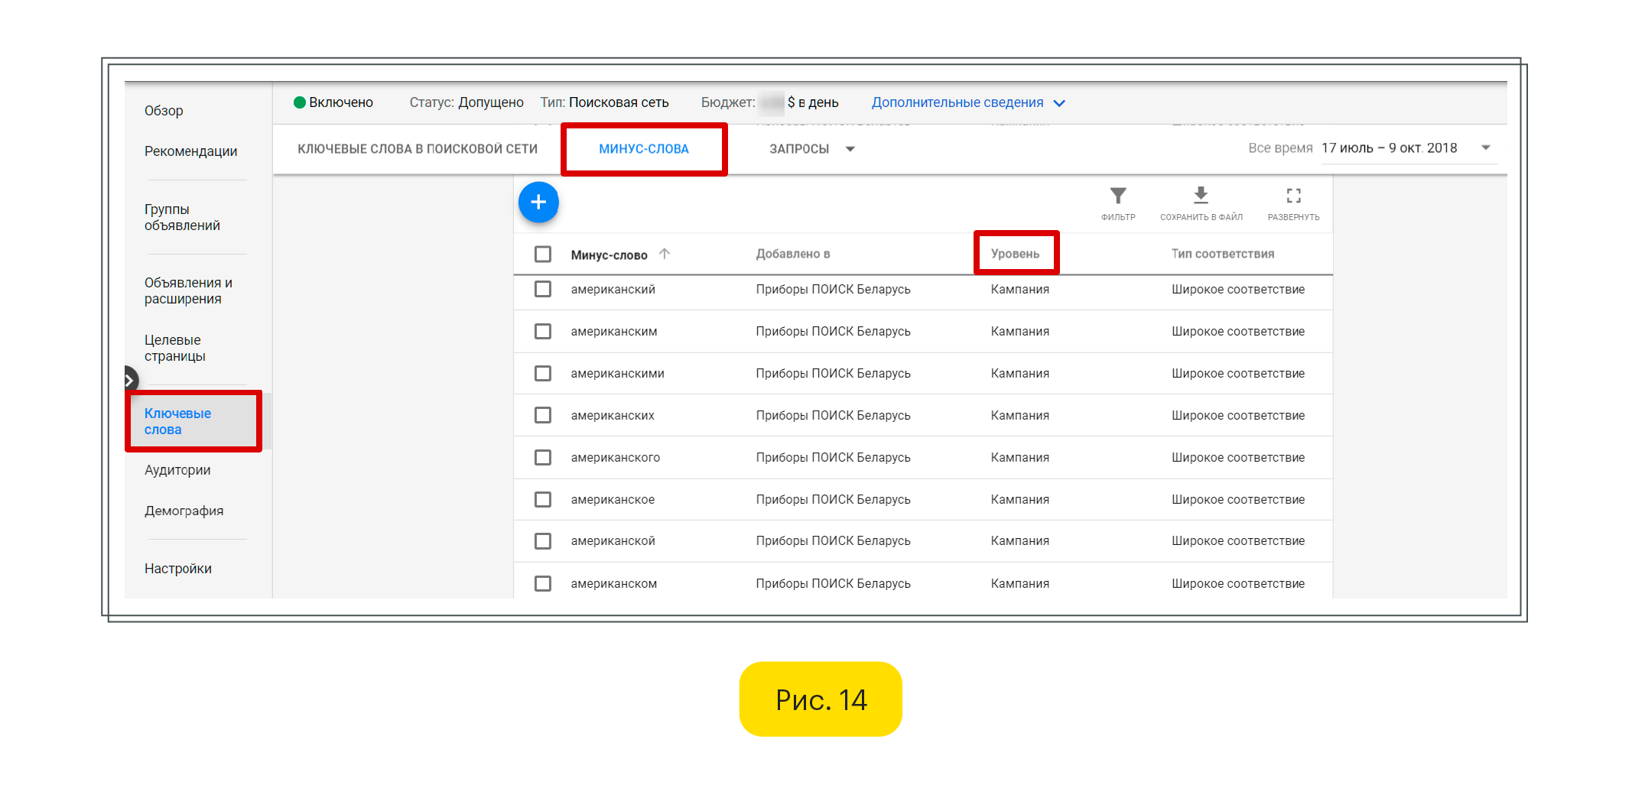The height and width of the screenshot is (785, 1632).
Task: Click the save to file download icon
Action: [1201, 196]
